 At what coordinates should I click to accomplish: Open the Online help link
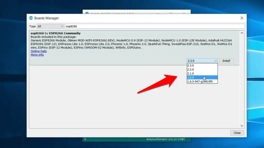[39, 51]
